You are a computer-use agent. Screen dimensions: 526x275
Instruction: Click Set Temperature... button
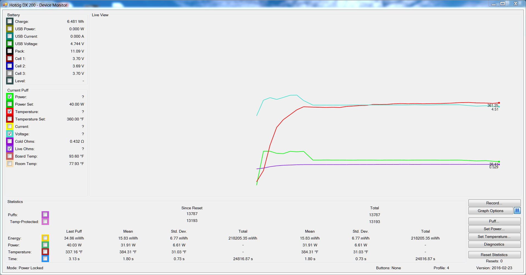pos(494,237)
